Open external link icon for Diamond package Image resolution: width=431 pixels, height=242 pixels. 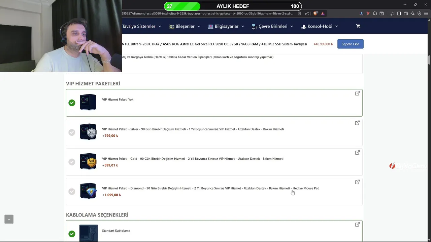click(357, 182)
